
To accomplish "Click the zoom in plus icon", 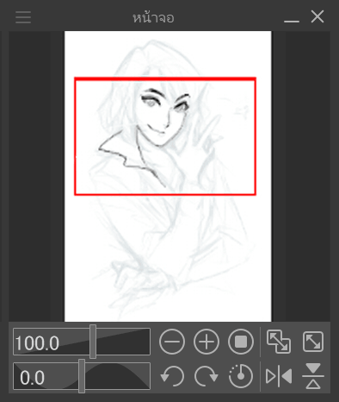I will tap(206, 342).
